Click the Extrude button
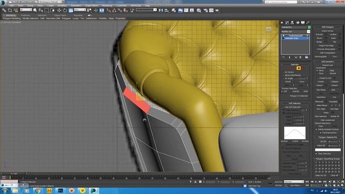Viewport: 345px width, 194px height. point(320,34)
